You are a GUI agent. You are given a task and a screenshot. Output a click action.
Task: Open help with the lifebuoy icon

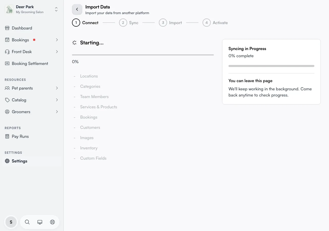pos(52,222)
